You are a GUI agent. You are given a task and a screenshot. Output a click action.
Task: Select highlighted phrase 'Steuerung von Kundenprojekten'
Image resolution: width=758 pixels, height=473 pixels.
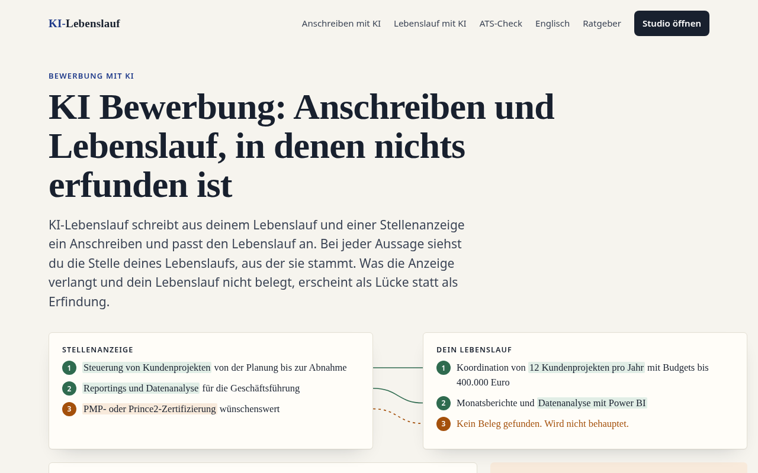(x=147, y=368)
